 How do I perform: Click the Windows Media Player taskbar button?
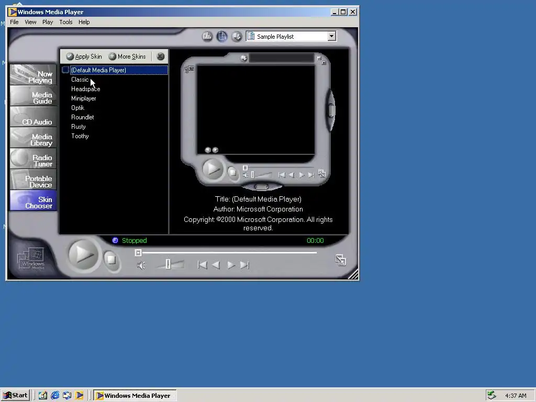click(x=135, y=396)
